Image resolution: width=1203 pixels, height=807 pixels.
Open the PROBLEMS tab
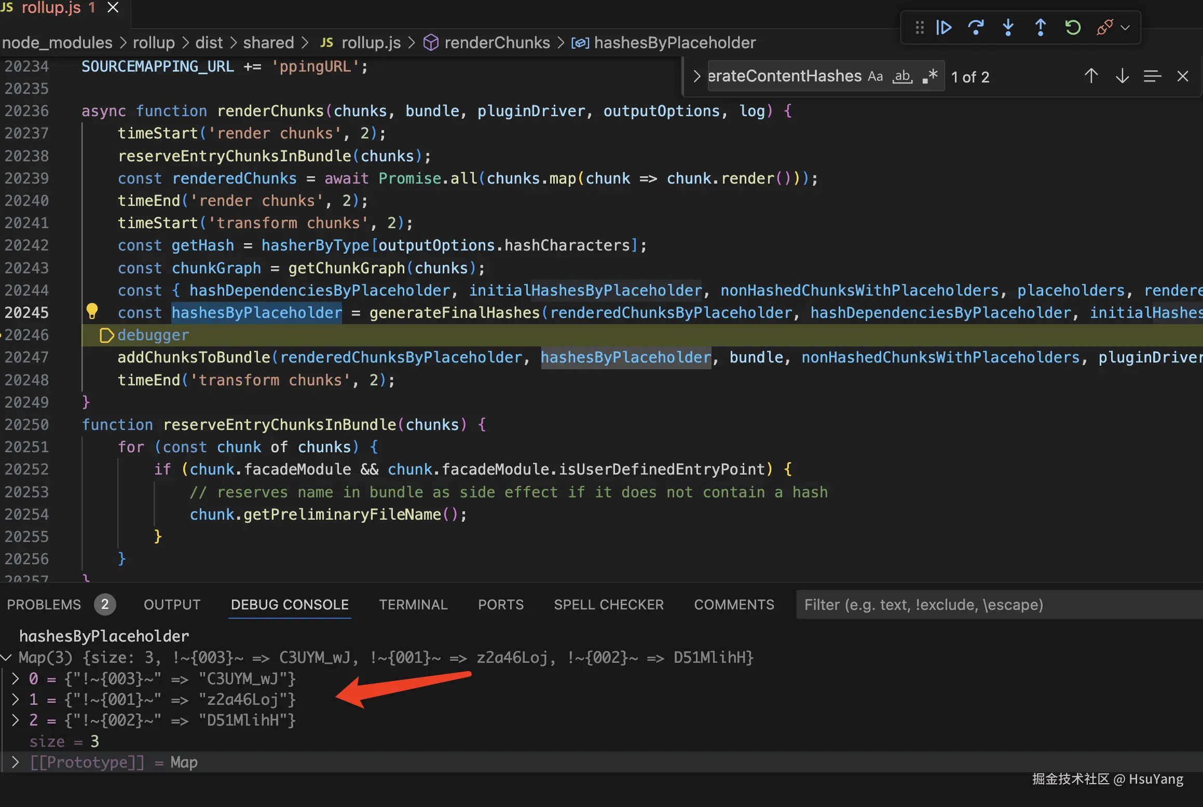(44, 605)
